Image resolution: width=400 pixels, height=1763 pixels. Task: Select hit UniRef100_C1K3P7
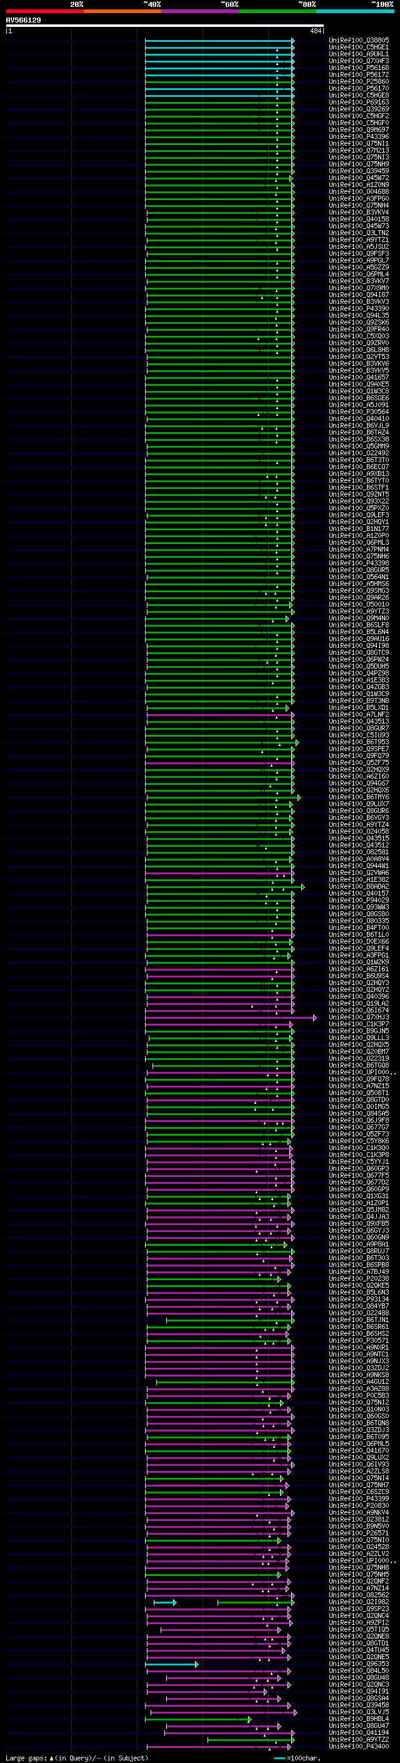(359, 1024)
